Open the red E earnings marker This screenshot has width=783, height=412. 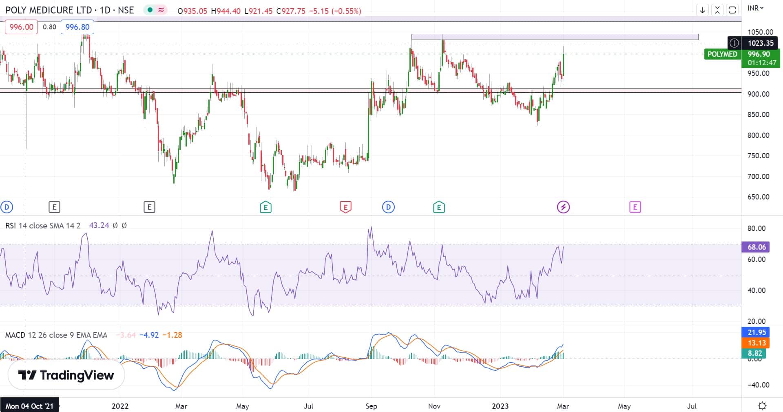[345, 207]
